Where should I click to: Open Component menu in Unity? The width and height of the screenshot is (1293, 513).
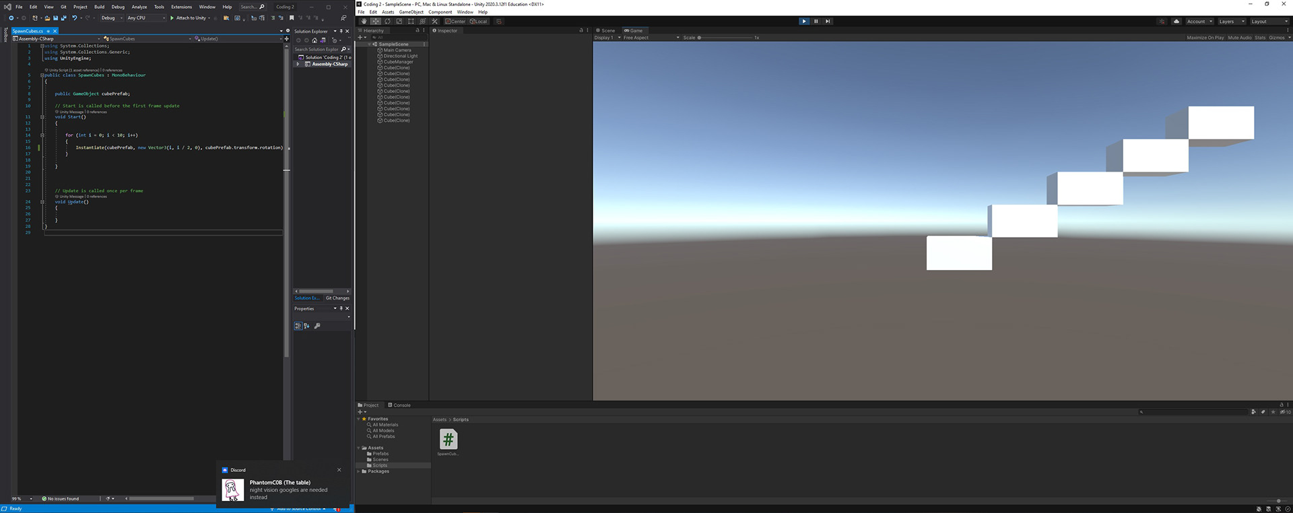(440, 12)
